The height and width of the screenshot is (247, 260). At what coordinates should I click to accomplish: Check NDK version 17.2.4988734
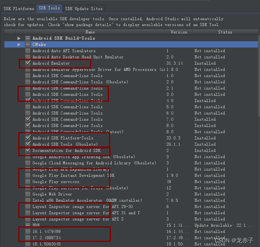pos(28,238)
